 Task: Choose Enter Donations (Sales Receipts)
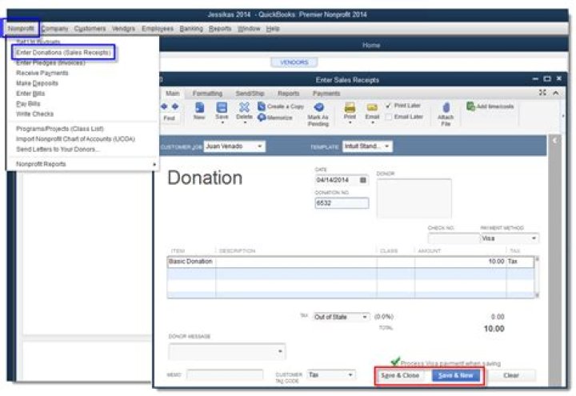coord(63,53)
